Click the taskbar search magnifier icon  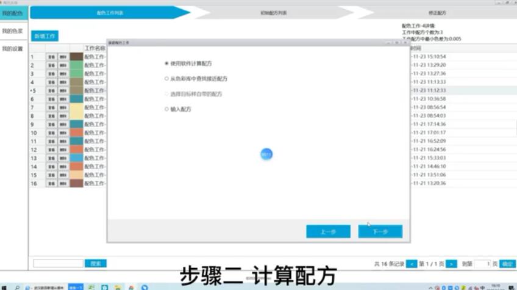17,288
